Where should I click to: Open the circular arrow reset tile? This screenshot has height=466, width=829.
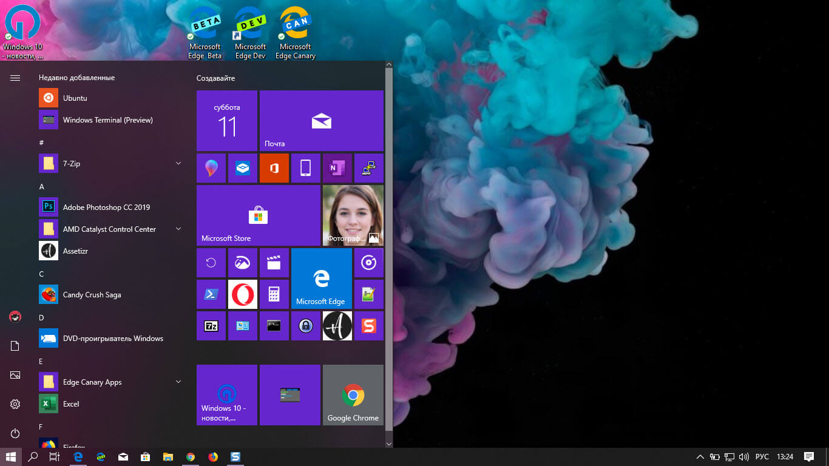(x=211, y=263)
